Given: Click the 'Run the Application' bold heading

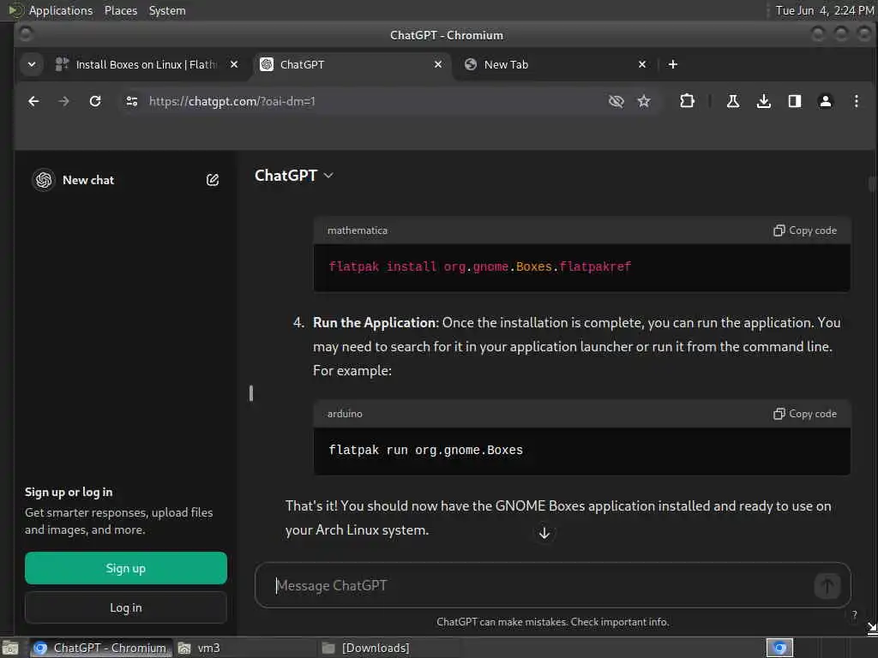Looking at the screenshot, I should point(375,323).
